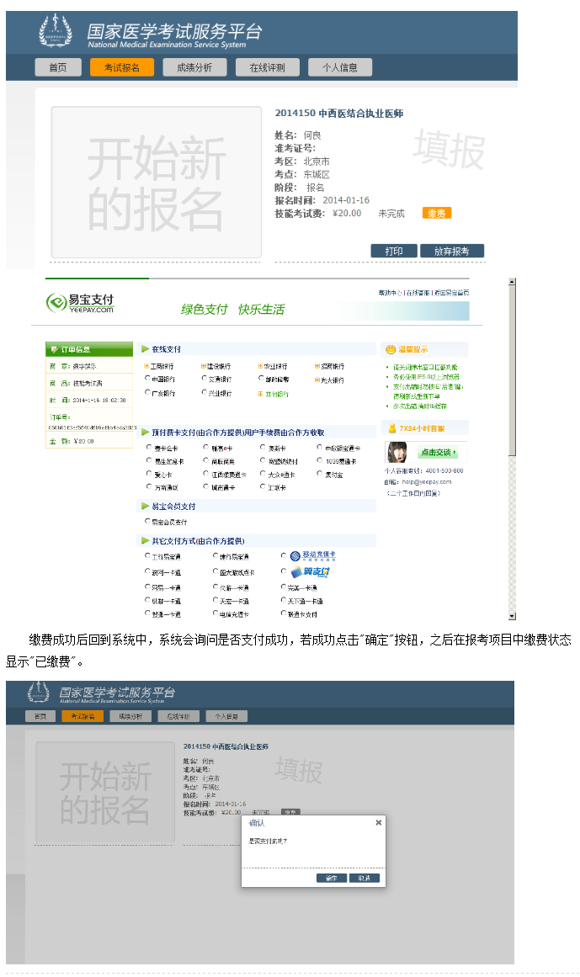Viewport: 580px width, 977px height.
Task: Click the 打印 button
Action: point(394,251)
